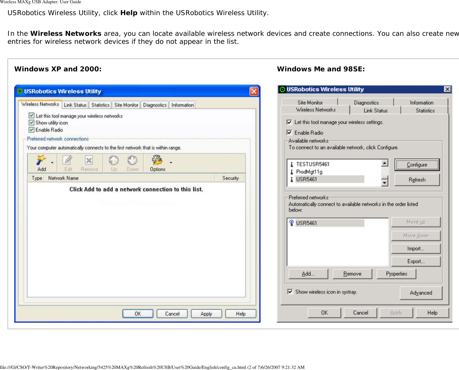Select USR5461 in preferred networks list
The width and height of the screenshot is (459, 370).
pyautogui.click(x=330, y=223)
